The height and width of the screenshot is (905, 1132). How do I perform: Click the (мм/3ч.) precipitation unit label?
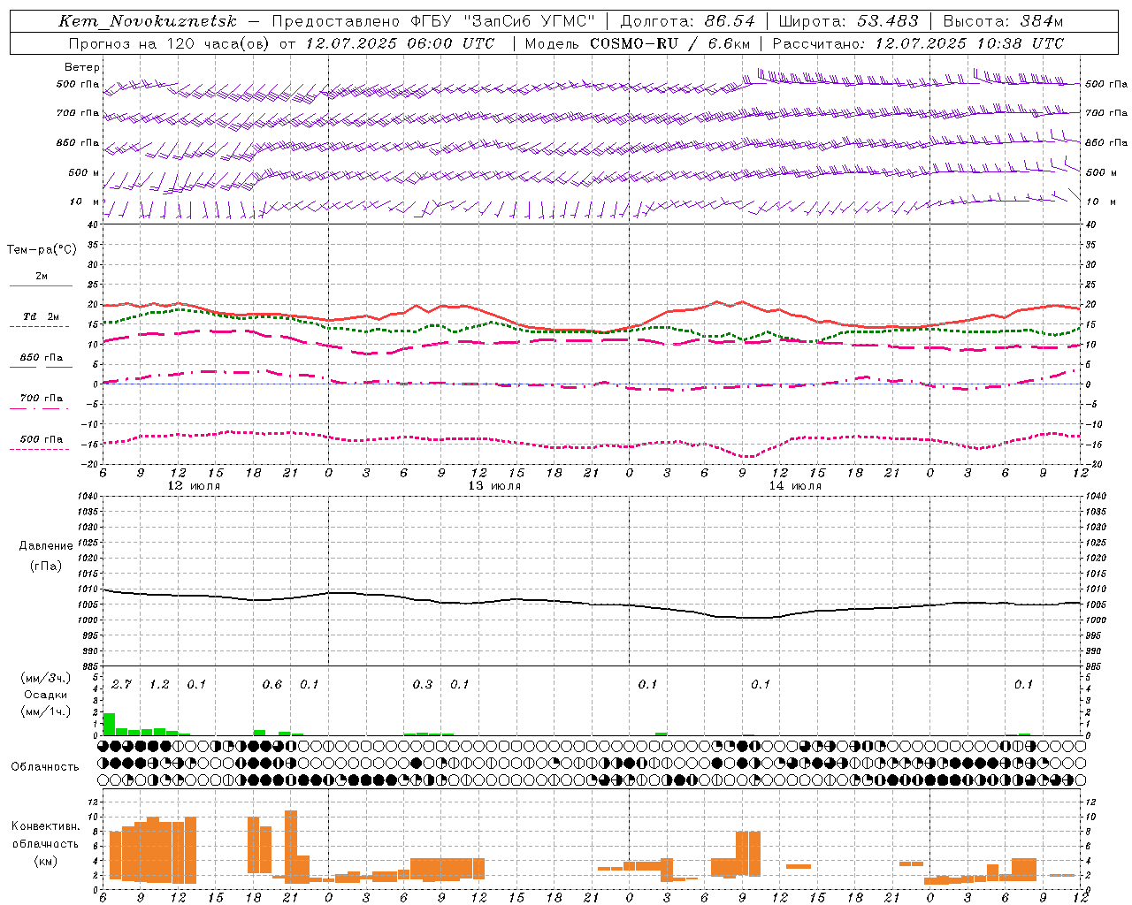(x=45, y=678)
